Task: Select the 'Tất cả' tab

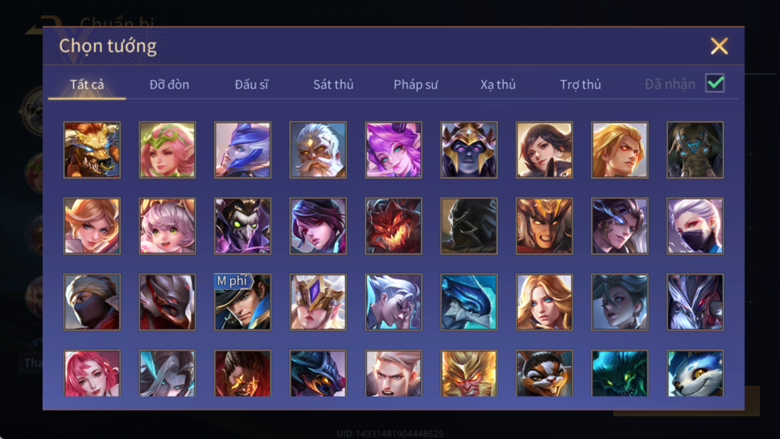Action: (x=87, y=85)
